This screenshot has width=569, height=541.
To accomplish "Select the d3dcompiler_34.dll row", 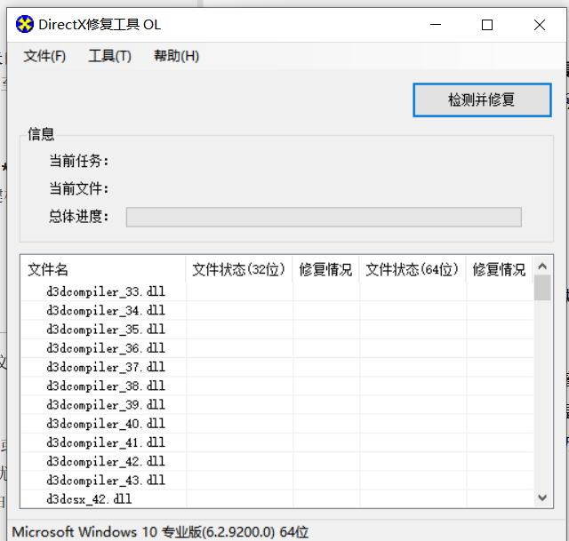I will point(276,310).
